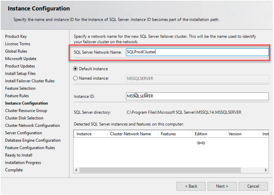The height and width of the screenshot is (195, 274).
Task: Click the 'SQL Server Network Name:' label
Action: 98,52
